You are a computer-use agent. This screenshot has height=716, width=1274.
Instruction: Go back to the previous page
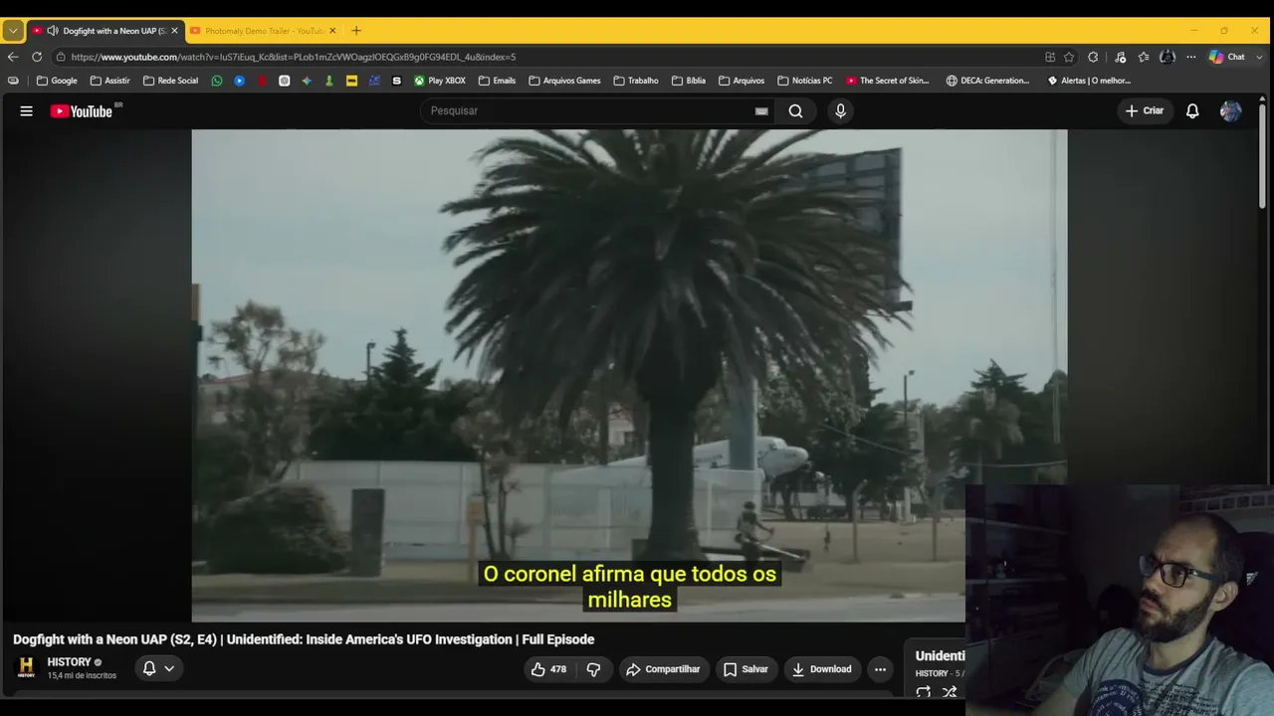click(13, 57)
